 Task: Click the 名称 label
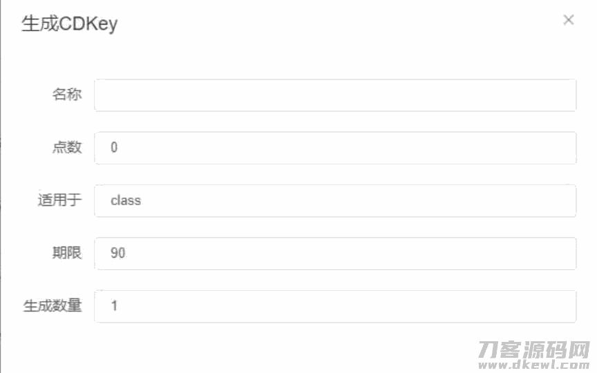pyautogui.click(x=67, y=95)
